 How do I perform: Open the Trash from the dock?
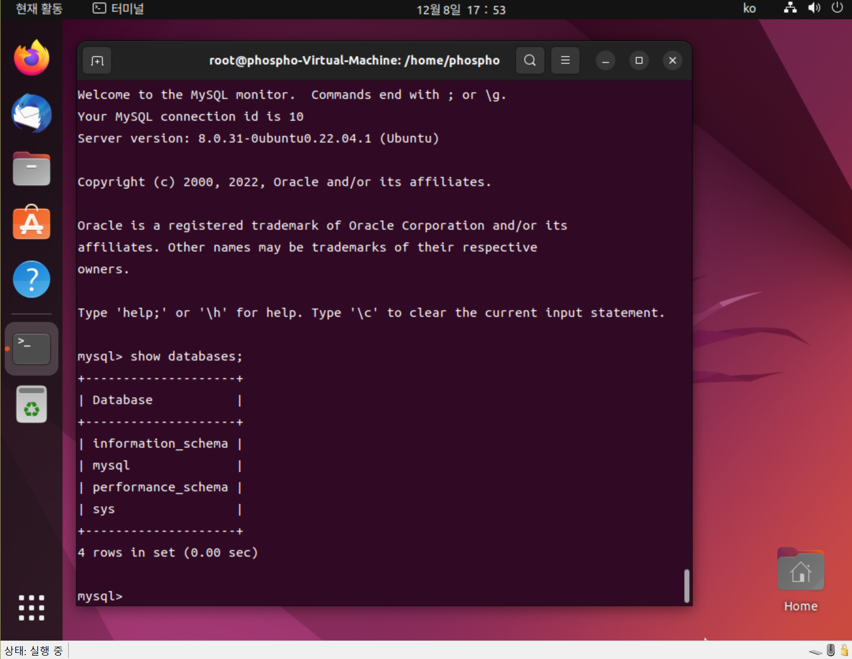32,404
